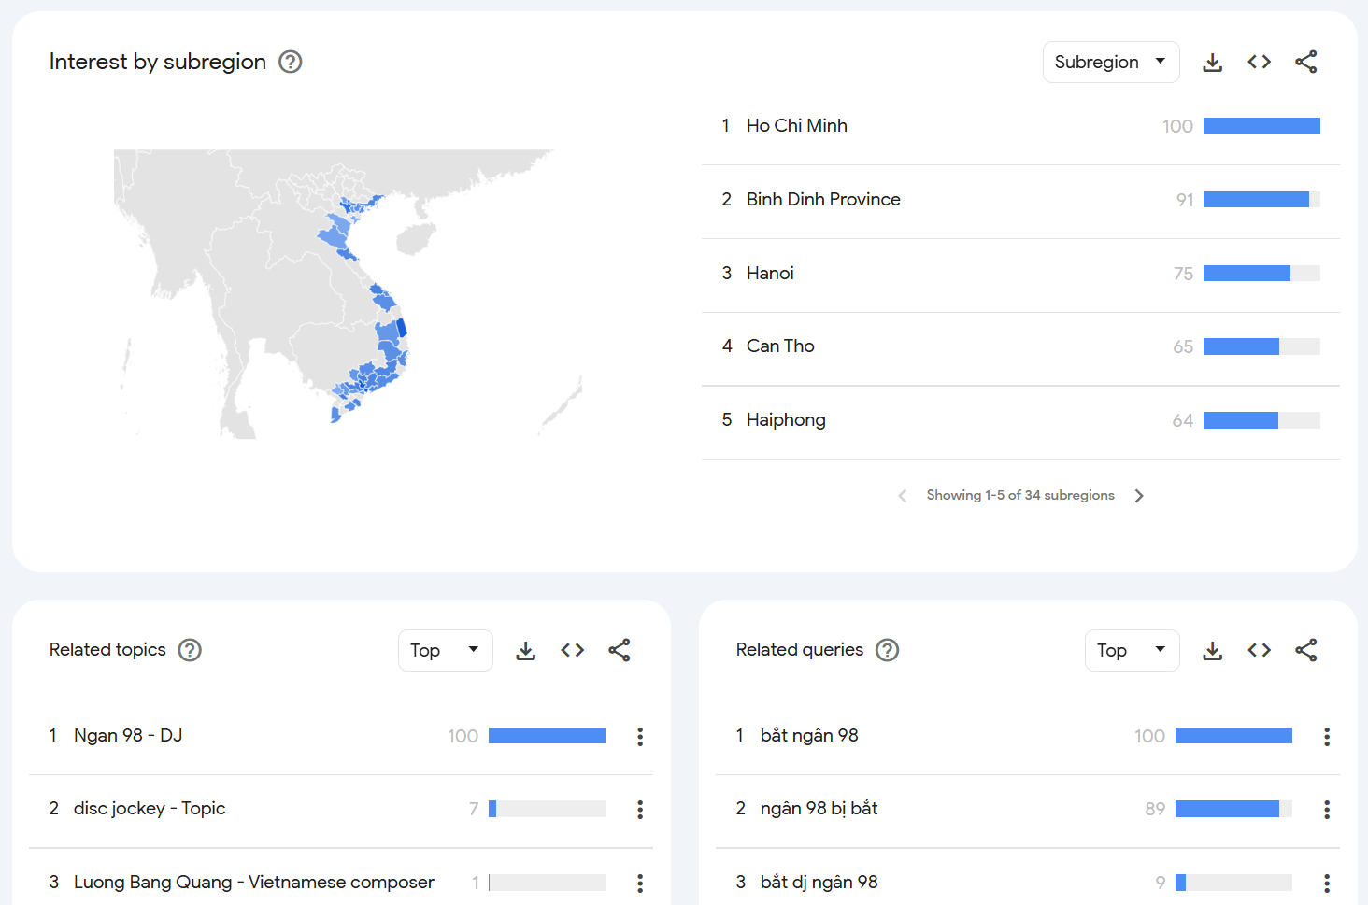1368x905 pixels.
Task: Open options for ngân 98 bị bắt
Action: (1326, 810)
